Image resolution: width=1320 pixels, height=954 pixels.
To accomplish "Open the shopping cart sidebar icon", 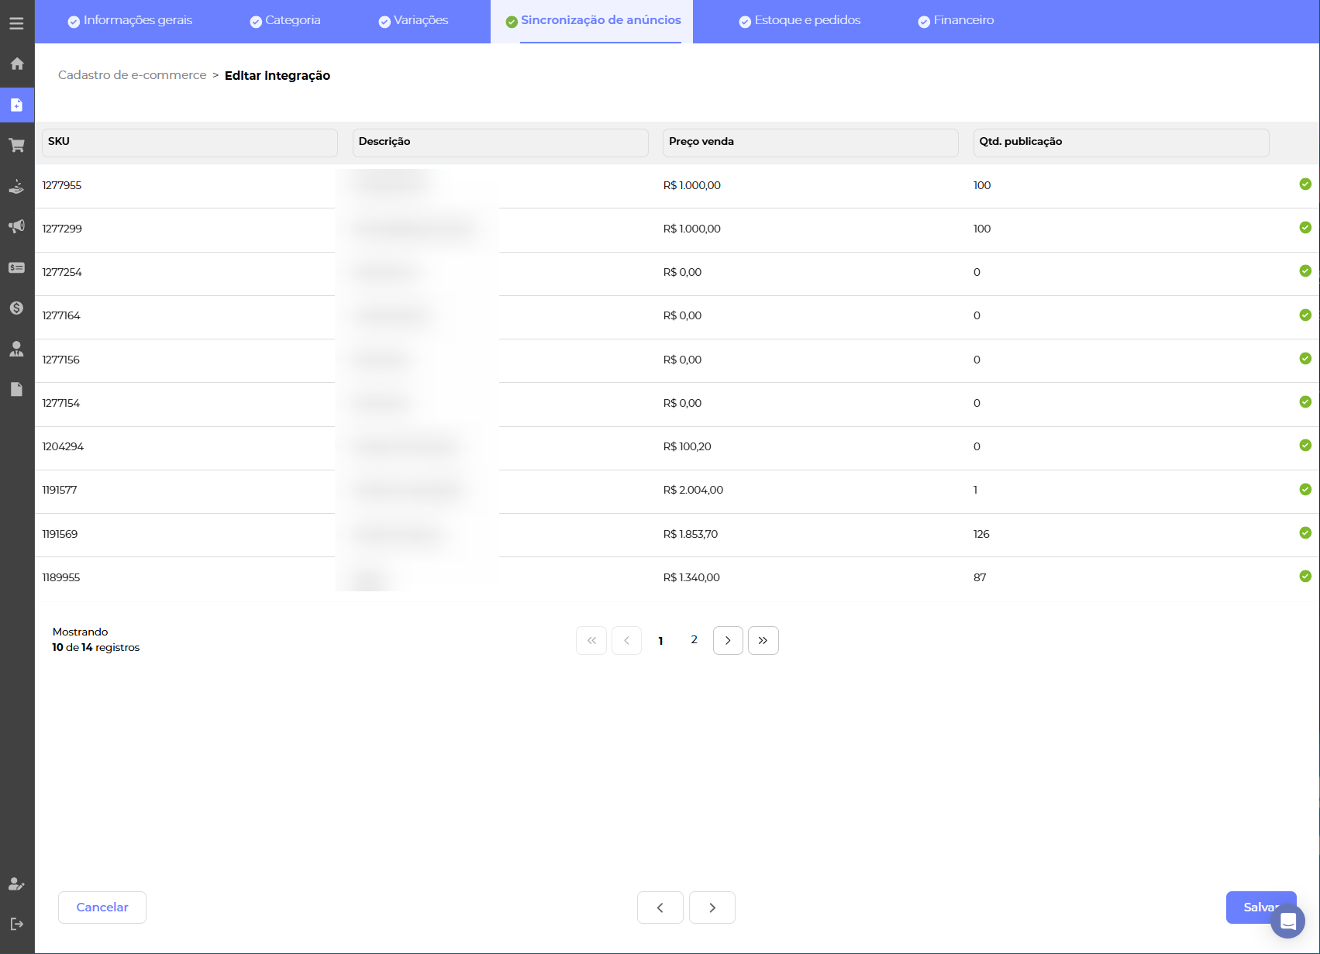I will click(16, 145).
